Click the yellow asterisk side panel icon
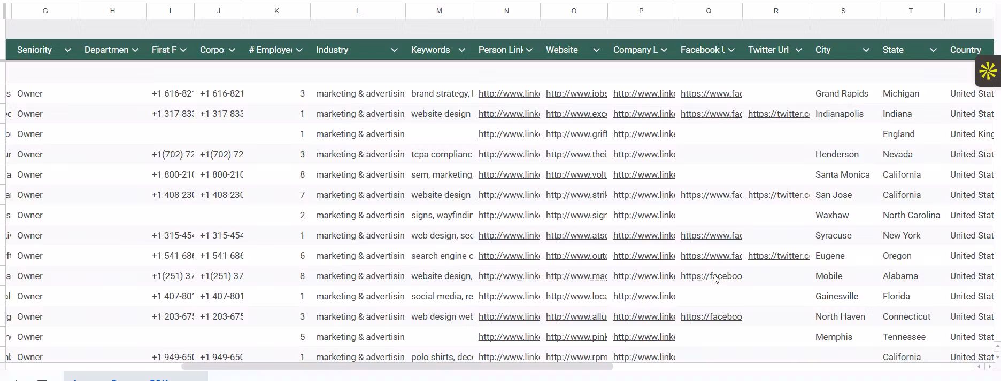The image size is (1001, 381). (x=988, y=70)
